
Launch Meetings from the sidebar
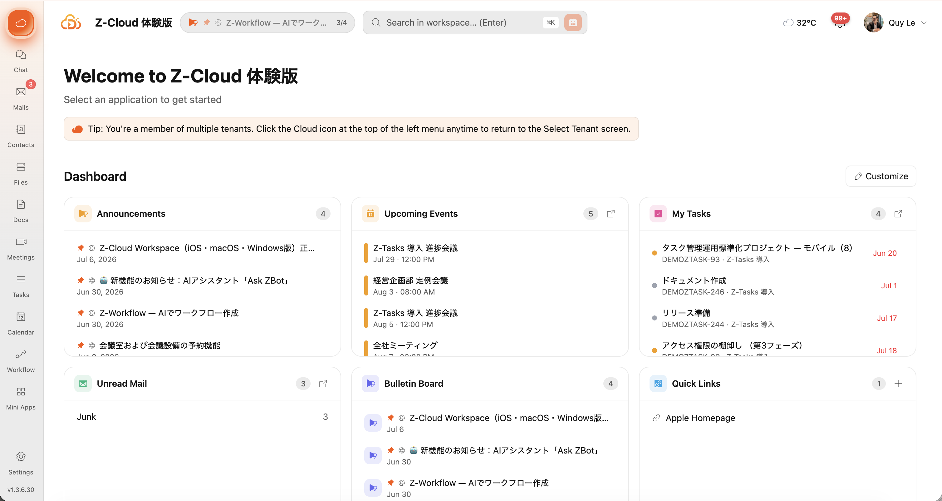click(21, 249)
